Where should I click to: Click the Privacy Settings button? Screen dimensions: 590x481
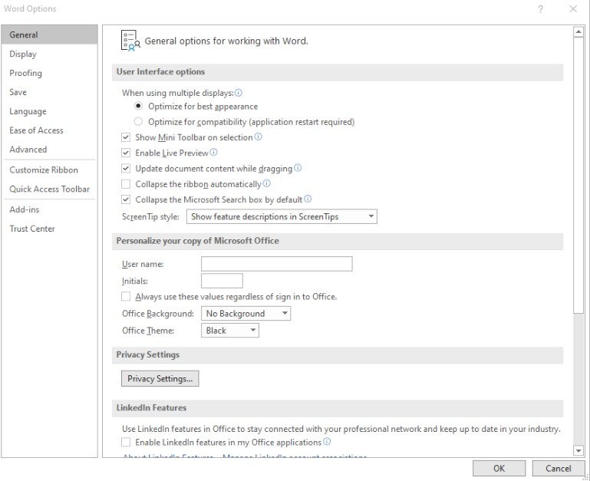click(160, 378)
